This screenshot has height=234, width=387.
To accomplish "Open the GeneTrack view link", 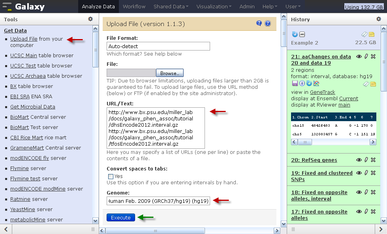I will 322,92.
